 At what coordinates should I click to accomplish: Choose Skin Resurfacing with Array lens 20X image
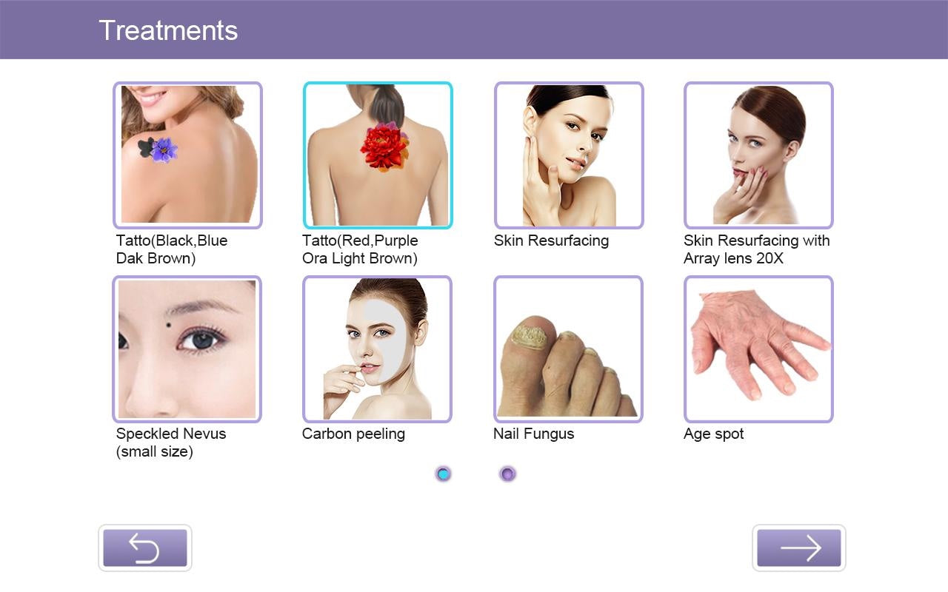(758, 155)
